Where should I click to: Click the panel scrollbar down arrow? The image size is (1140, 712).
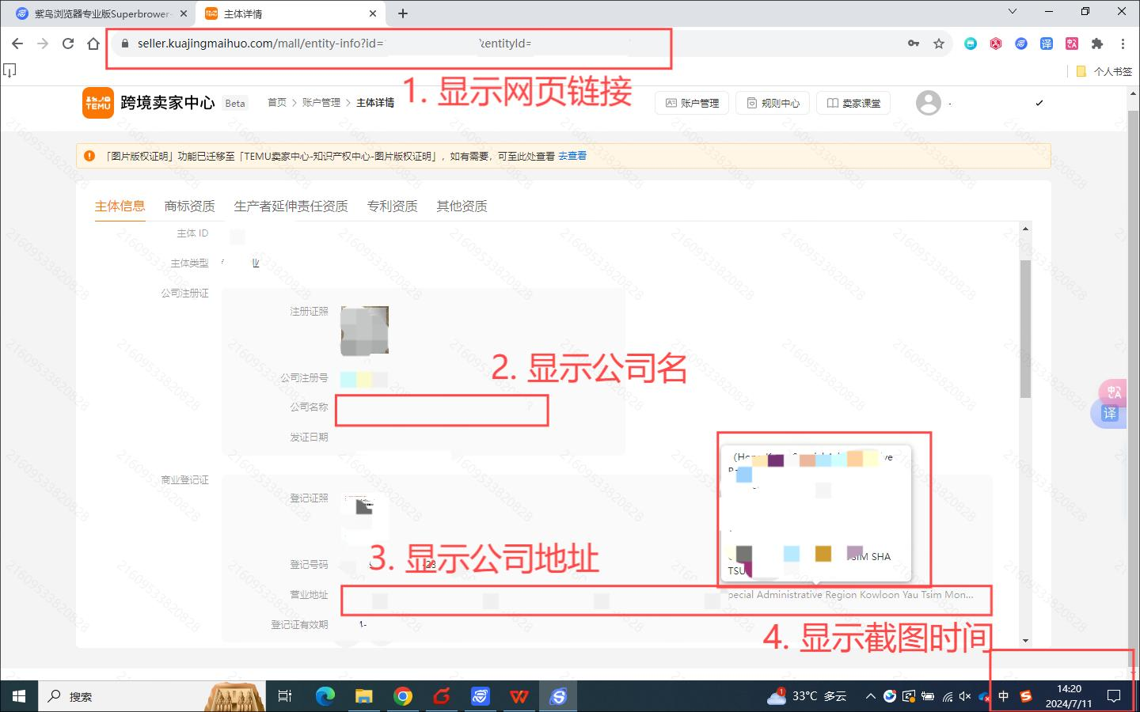[x=1026, y=641]
